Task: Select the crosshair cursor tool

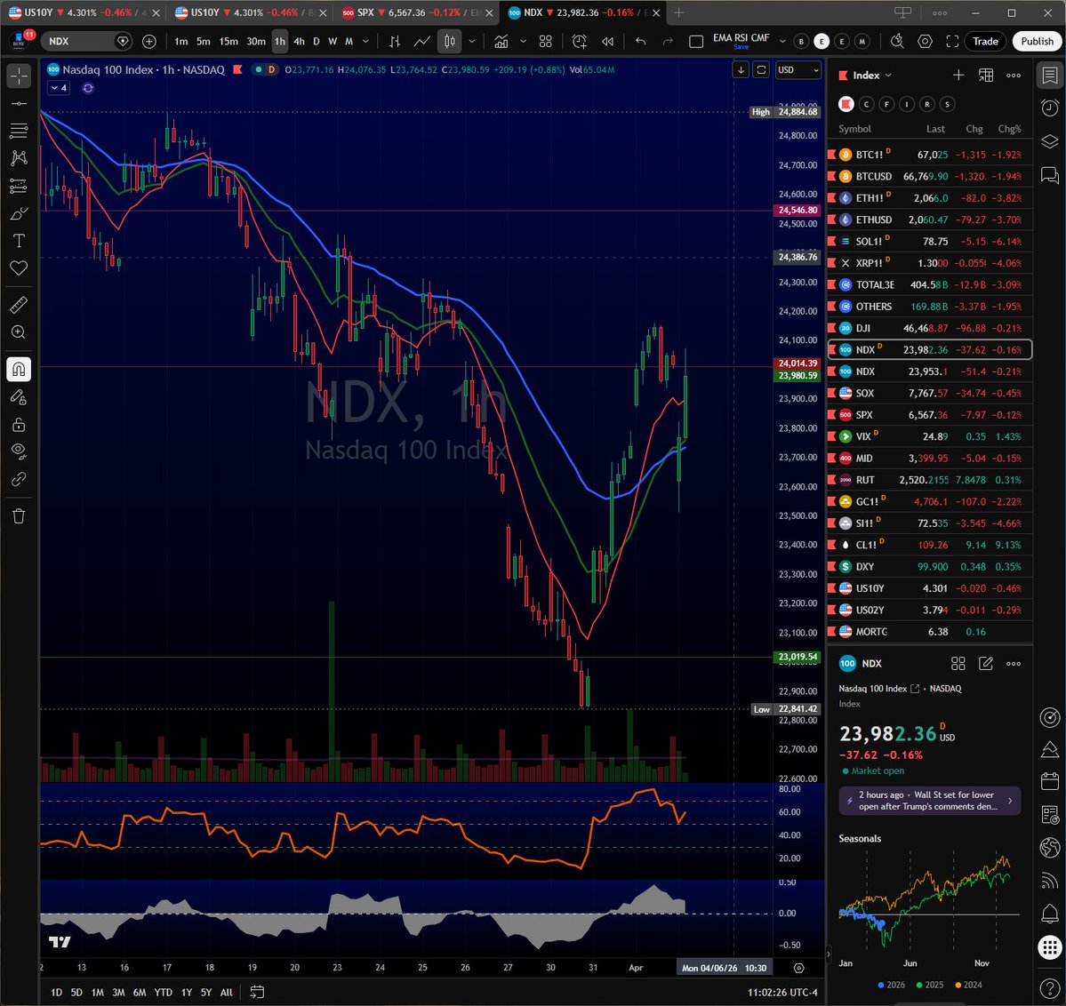Action: [x=19, y=76]
